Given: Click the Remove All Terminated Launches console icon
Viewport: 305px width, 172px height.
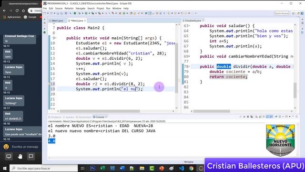Looking at the screenshot, I should coord(252,117).
